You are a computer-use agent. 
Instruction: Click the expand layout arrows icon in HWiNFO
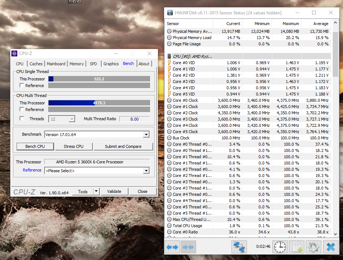coord(172,247)
